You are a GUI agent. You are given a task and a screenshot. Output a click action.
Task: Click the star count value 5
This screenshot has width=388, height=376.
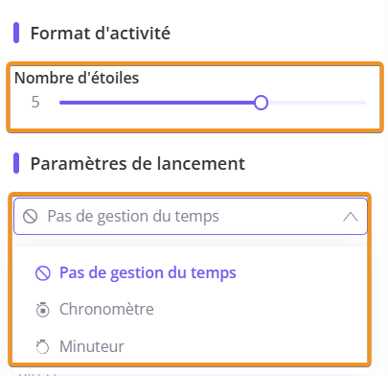pyautogui.click(x=35, y=103)
